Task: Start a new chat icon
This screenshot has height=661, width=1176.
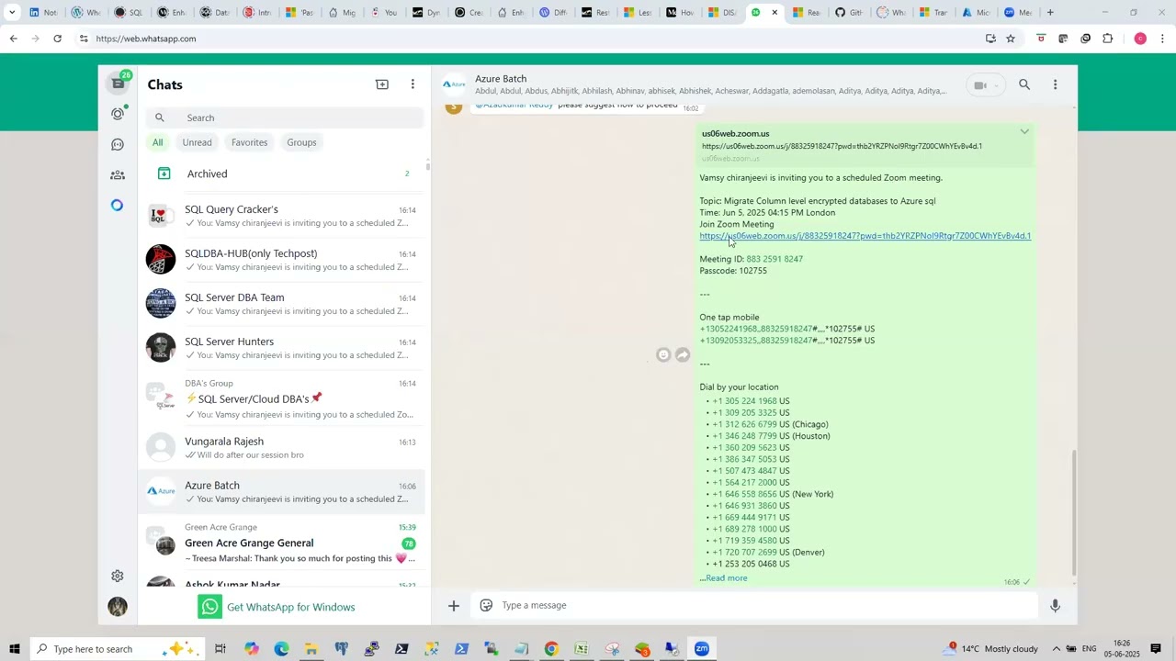Action: tap(382, 84)
